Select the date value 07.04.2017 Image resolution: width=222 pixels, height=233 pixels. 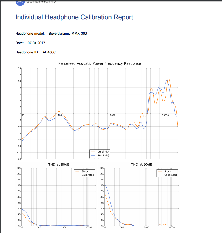tap(36, 43)
